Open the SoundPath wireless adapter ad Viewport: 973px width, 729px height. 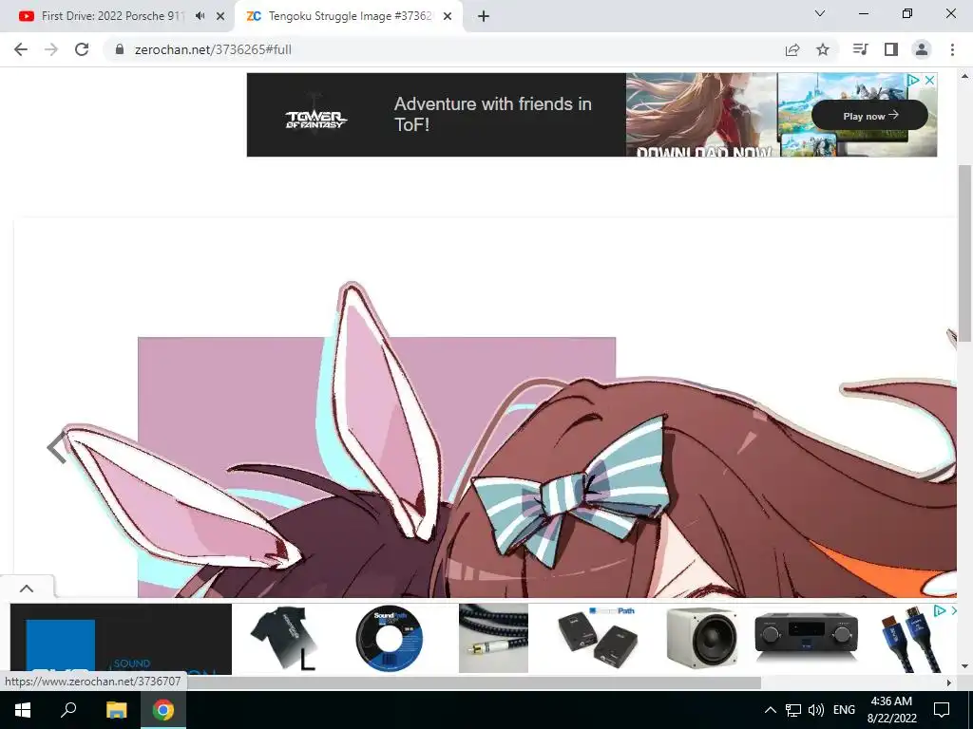point(597,639)
